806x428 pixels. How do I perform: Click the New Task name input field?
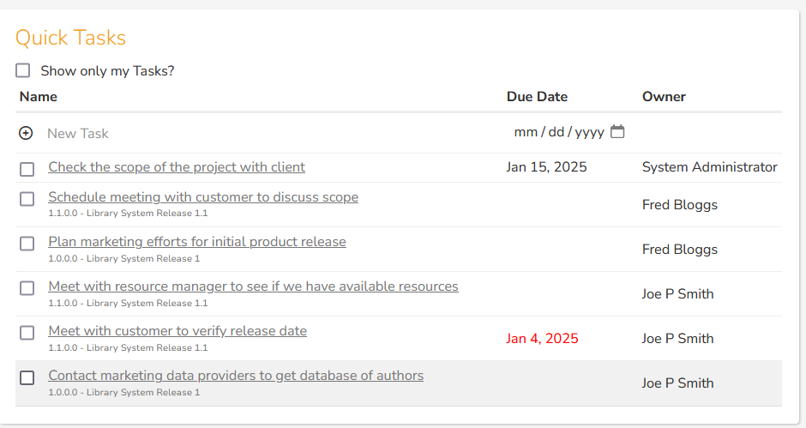click(x=271, y=134)
